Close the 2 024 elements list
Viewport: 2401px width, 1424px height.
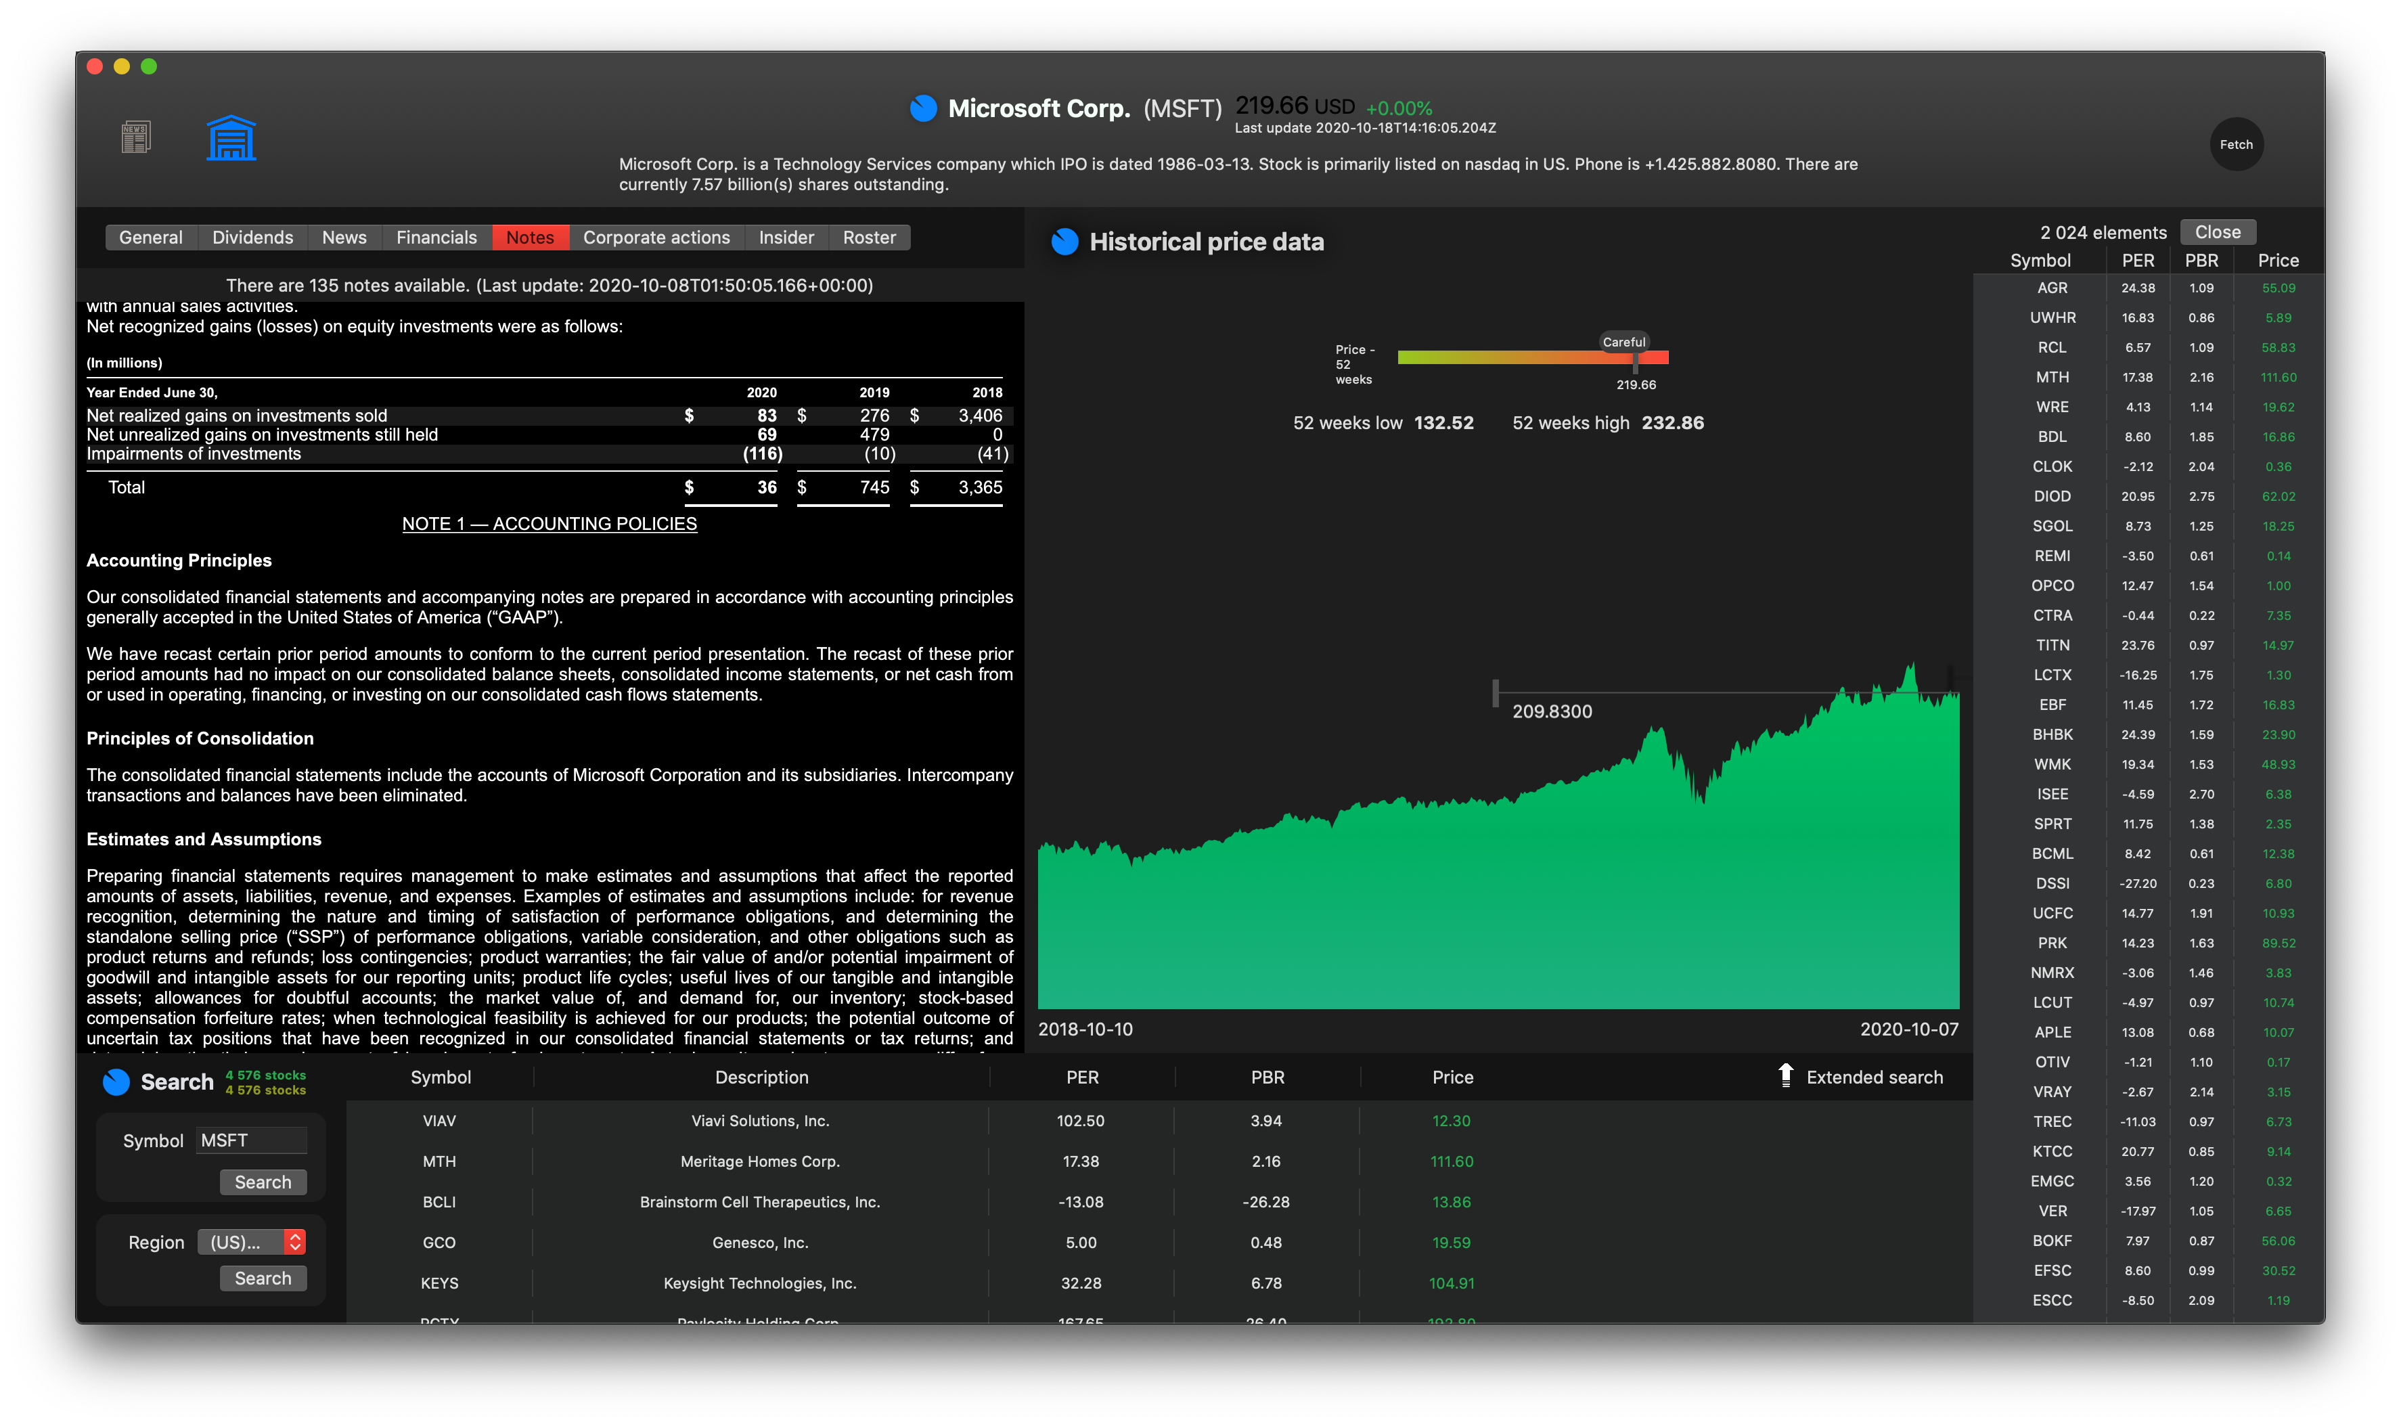coord(2218,232)
